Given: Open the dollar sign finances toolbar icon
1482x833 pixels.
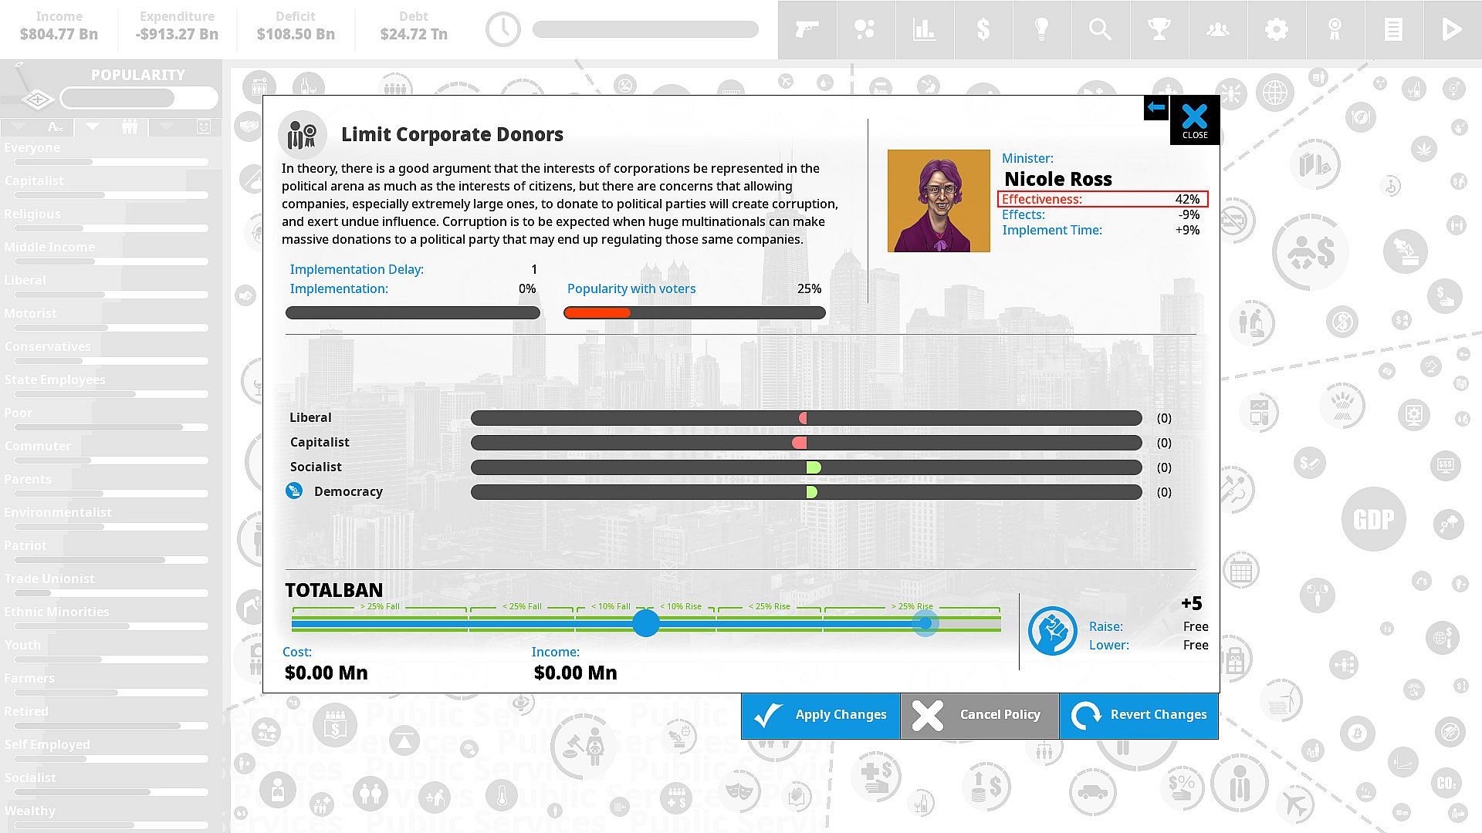Looking at the screenshot, I should pyautogui.click(x=983, y=30).
